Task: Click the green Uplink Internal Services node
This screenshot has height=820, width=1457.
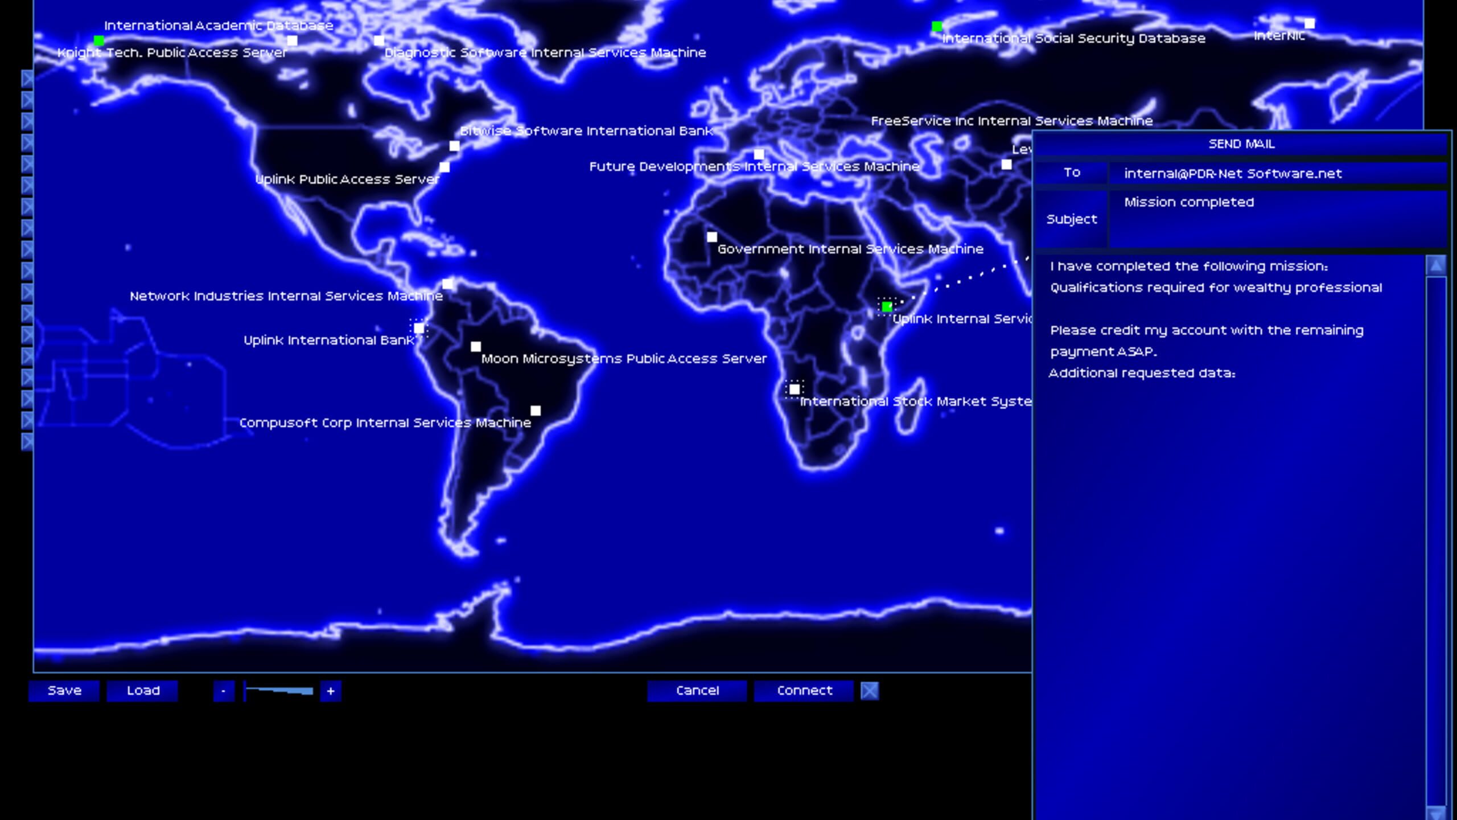Action: [x=886, y=306]
